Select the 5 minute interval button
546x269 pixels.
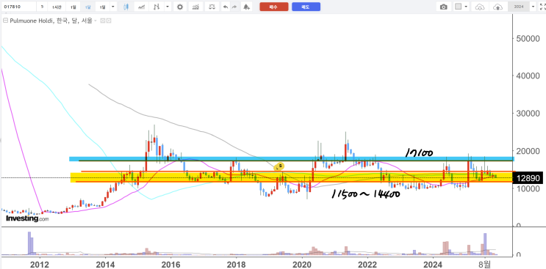[42, 7]
